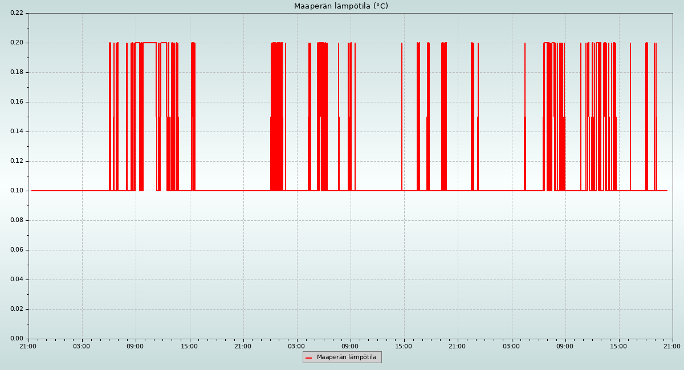Image resolution: width=684 pixels, height=370 pixels.
Task: Select the last 15:00 x-axis time label
Action: point(618,346)
